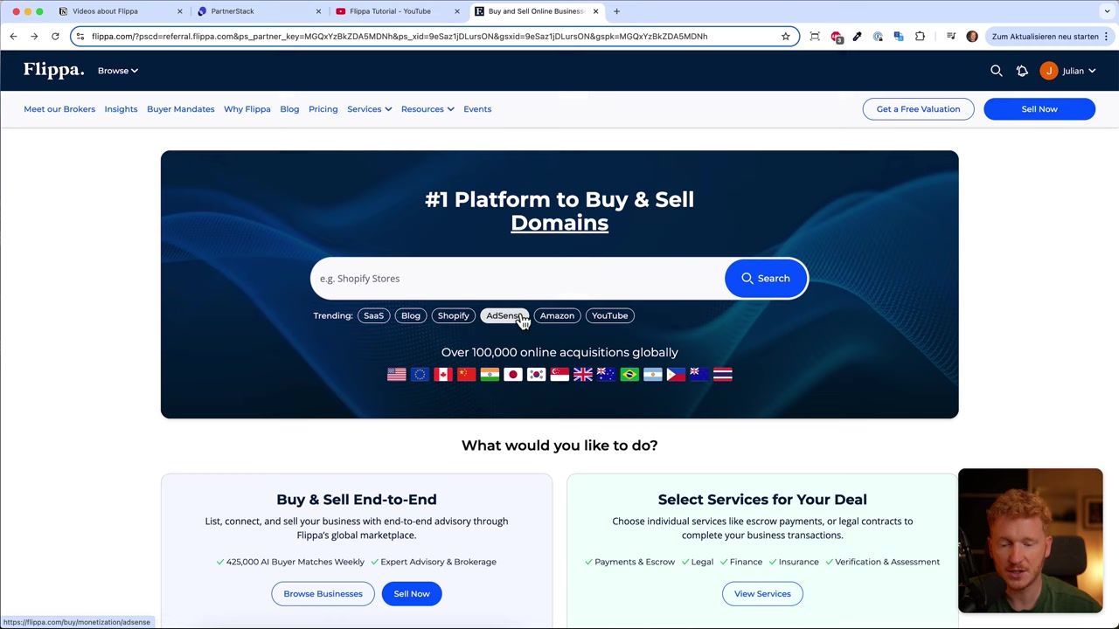1119x629 pixels.
Task: Close the Flippa Tutorial YouTube tab
Action: pos(456,11)
